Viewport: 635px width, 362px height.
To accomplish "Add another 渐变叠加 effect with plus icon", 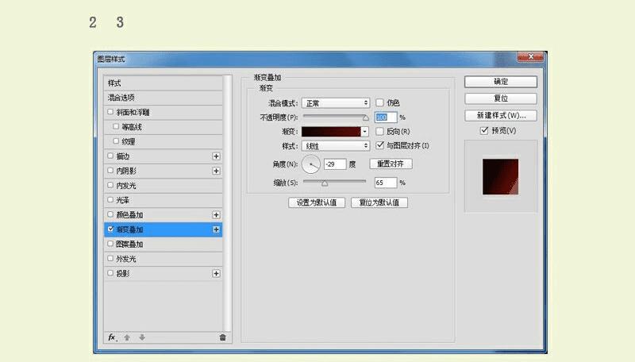I will point(216,229).
